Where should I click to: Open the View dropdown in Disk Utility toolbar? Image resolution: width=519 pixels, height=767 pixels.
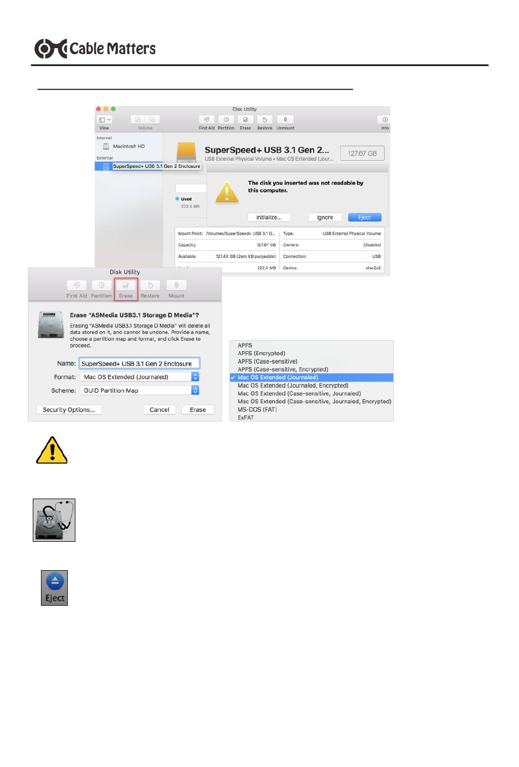[104, 120]
